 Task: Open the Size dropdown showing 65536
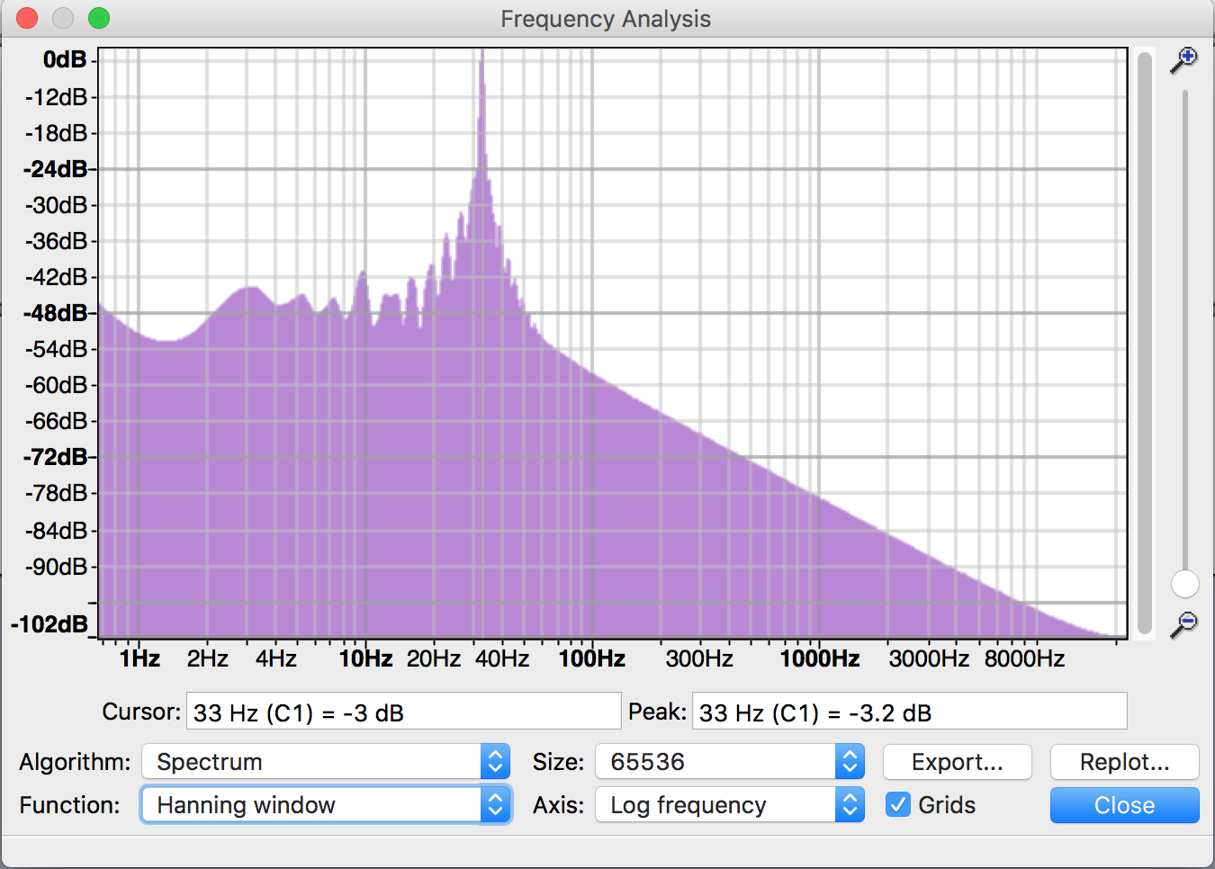[730, 762]
